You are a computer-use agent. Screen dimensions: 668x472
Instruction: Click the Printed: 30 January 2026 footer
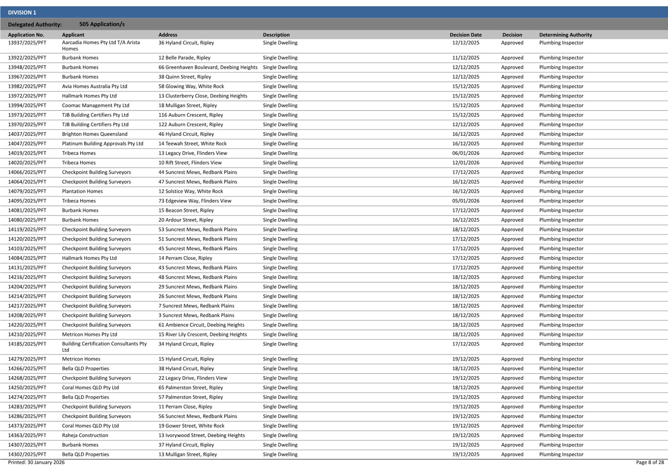(x=36, y=462)
